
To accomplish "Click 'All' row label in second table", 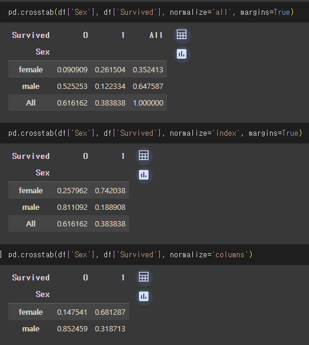I will [x=31, y=223].
